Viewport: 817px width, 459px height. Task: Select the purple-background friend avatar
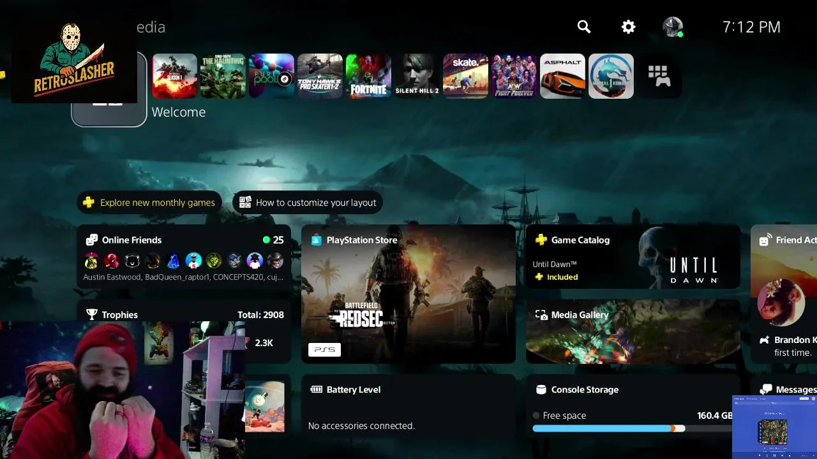tap(255, 260)
